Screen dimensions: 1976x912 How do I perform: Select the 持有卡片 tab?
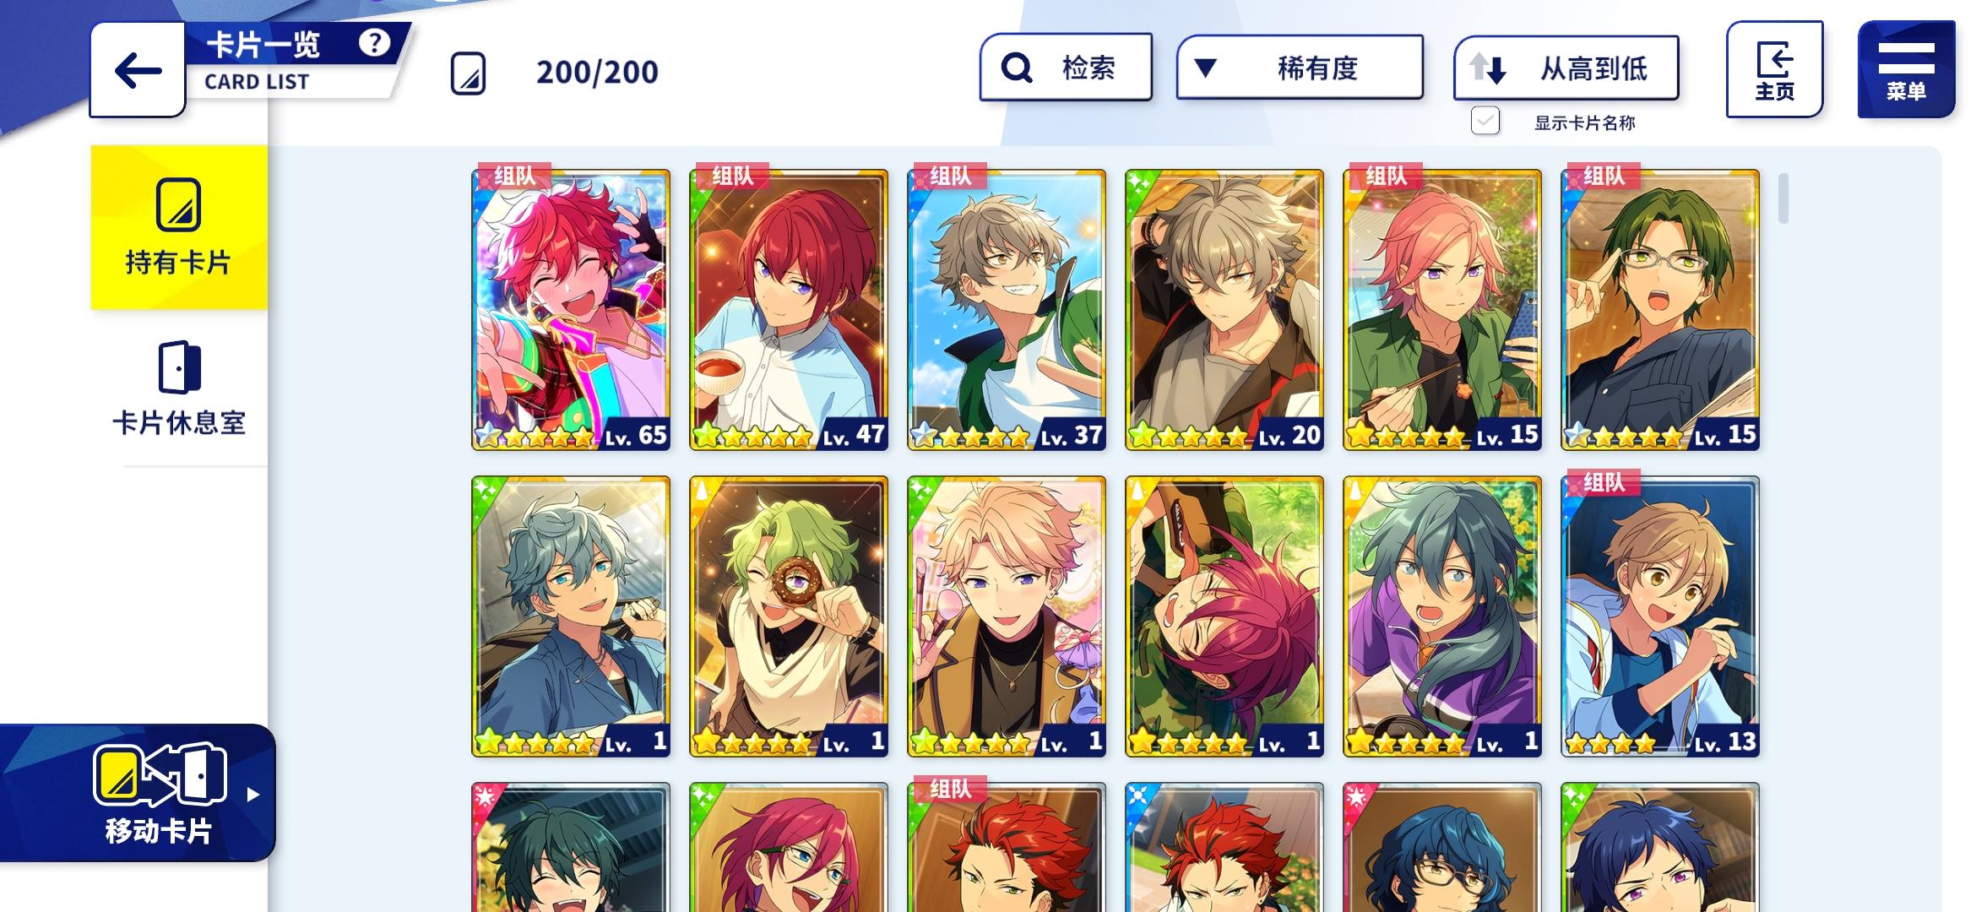click(179, 227)
